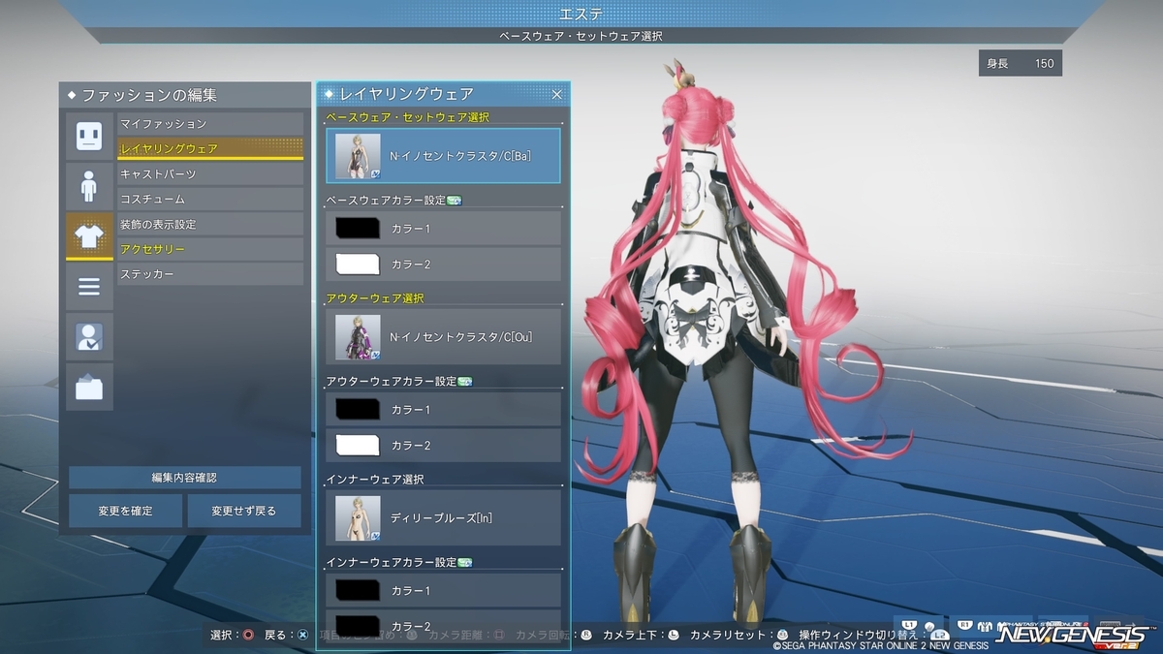Click the アウターウェア選択 section header

375,298
